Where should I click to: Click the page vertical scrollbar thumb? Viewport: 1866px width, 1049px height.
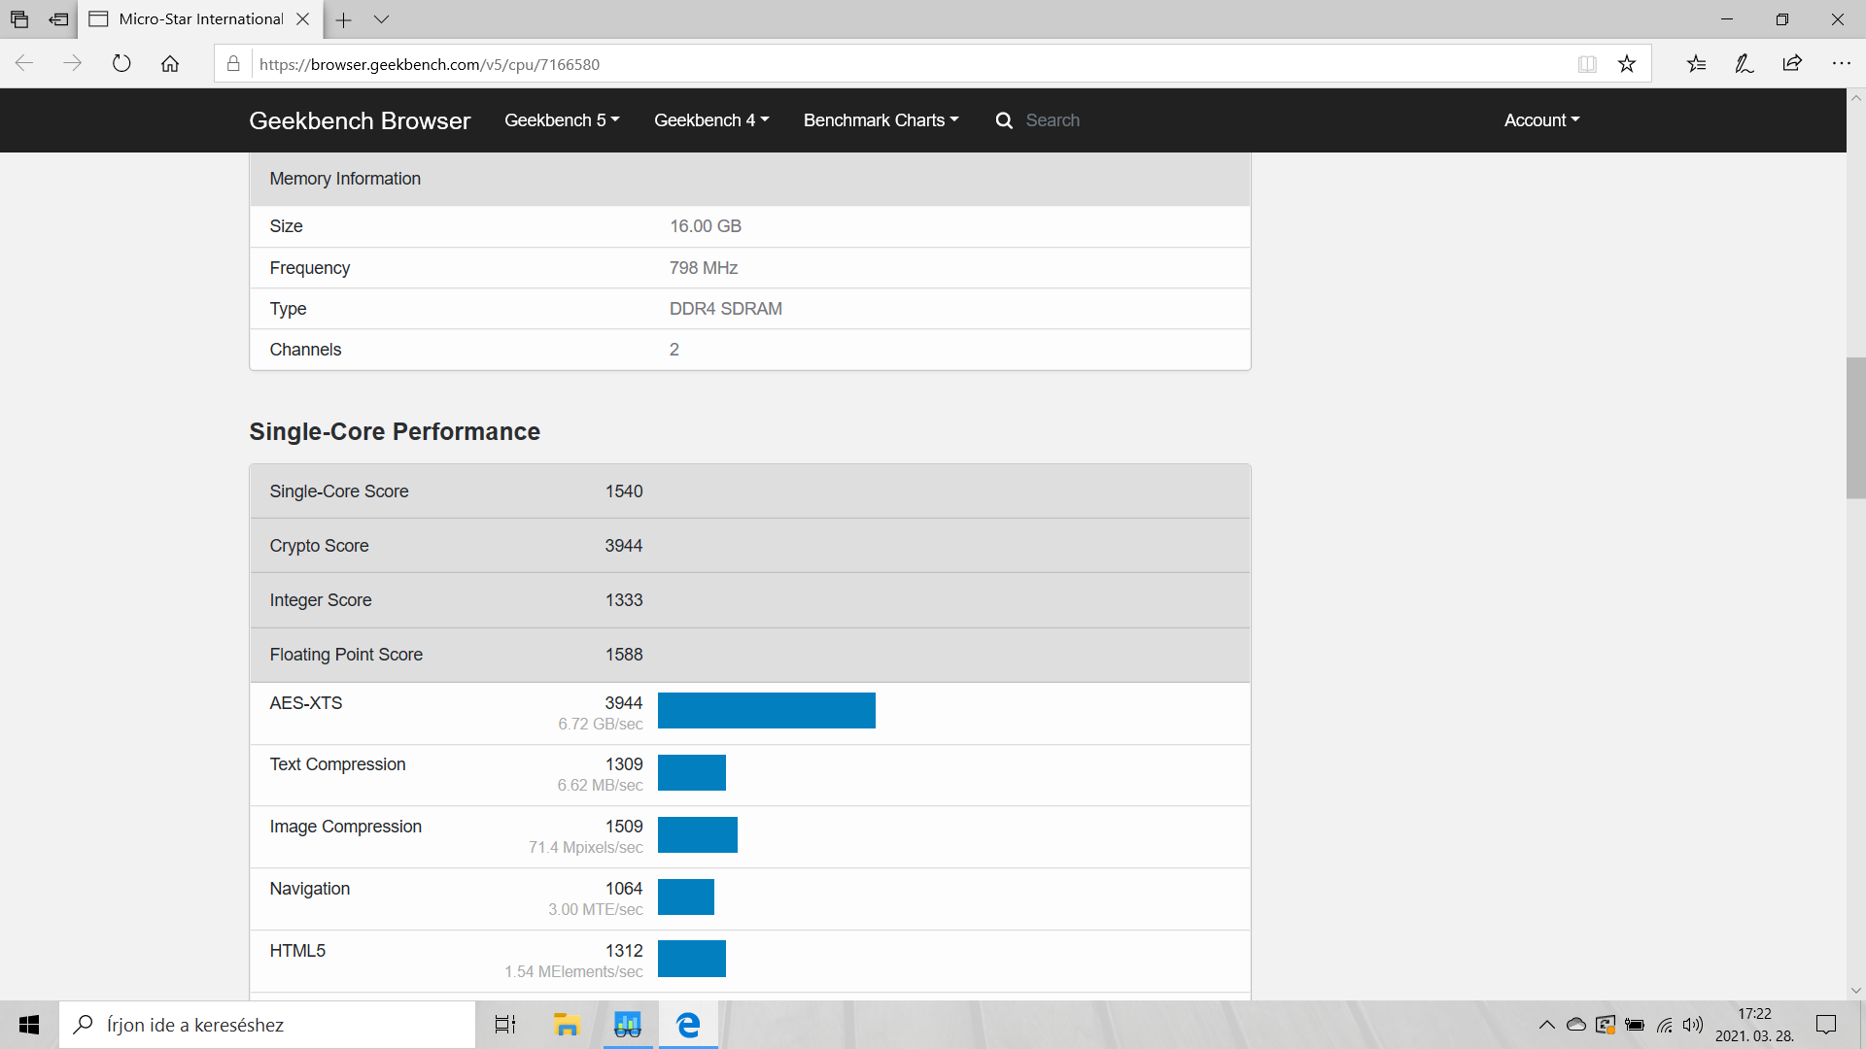tap(1855, 427)
